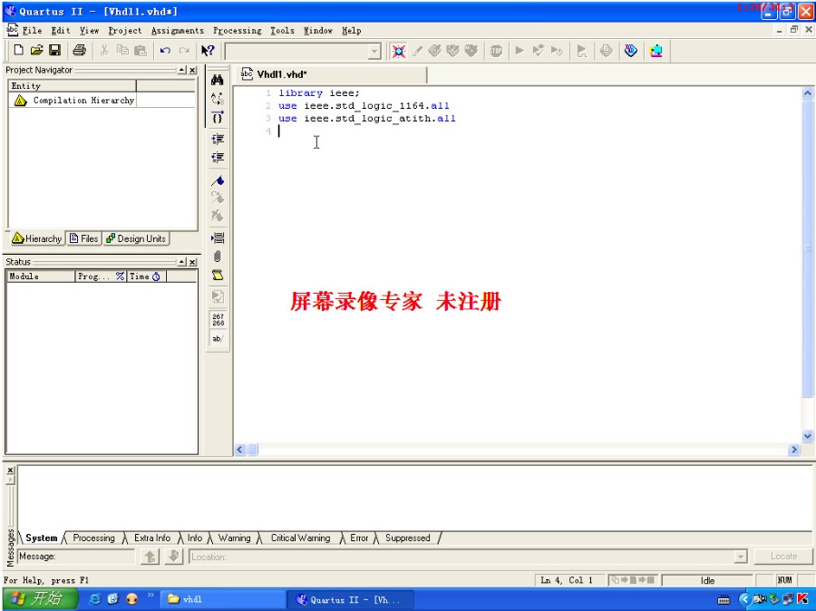The width and height of the screenshot is (816, 611).
Task: Click the Print toolbar icon
Action: tap(79, 51)
